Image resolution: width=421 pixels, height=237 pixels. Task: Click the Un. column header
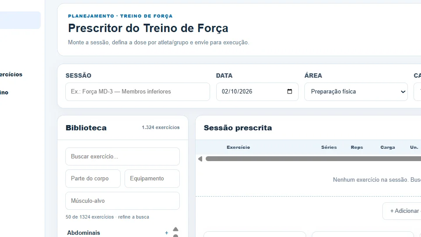click(414, 147)
